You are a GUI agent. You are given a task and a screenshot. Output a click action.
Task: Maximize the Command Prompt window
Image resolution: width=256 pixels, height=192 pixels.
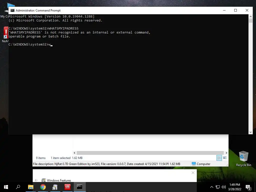(235, 10)
